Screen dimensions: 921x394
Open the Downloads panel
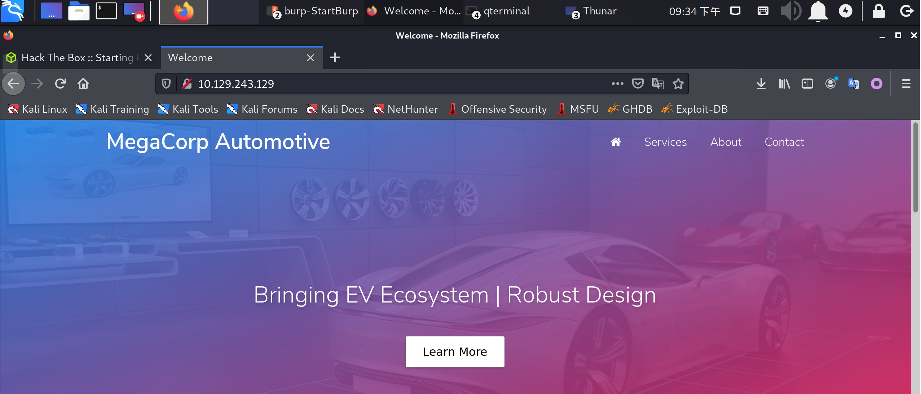761,84
